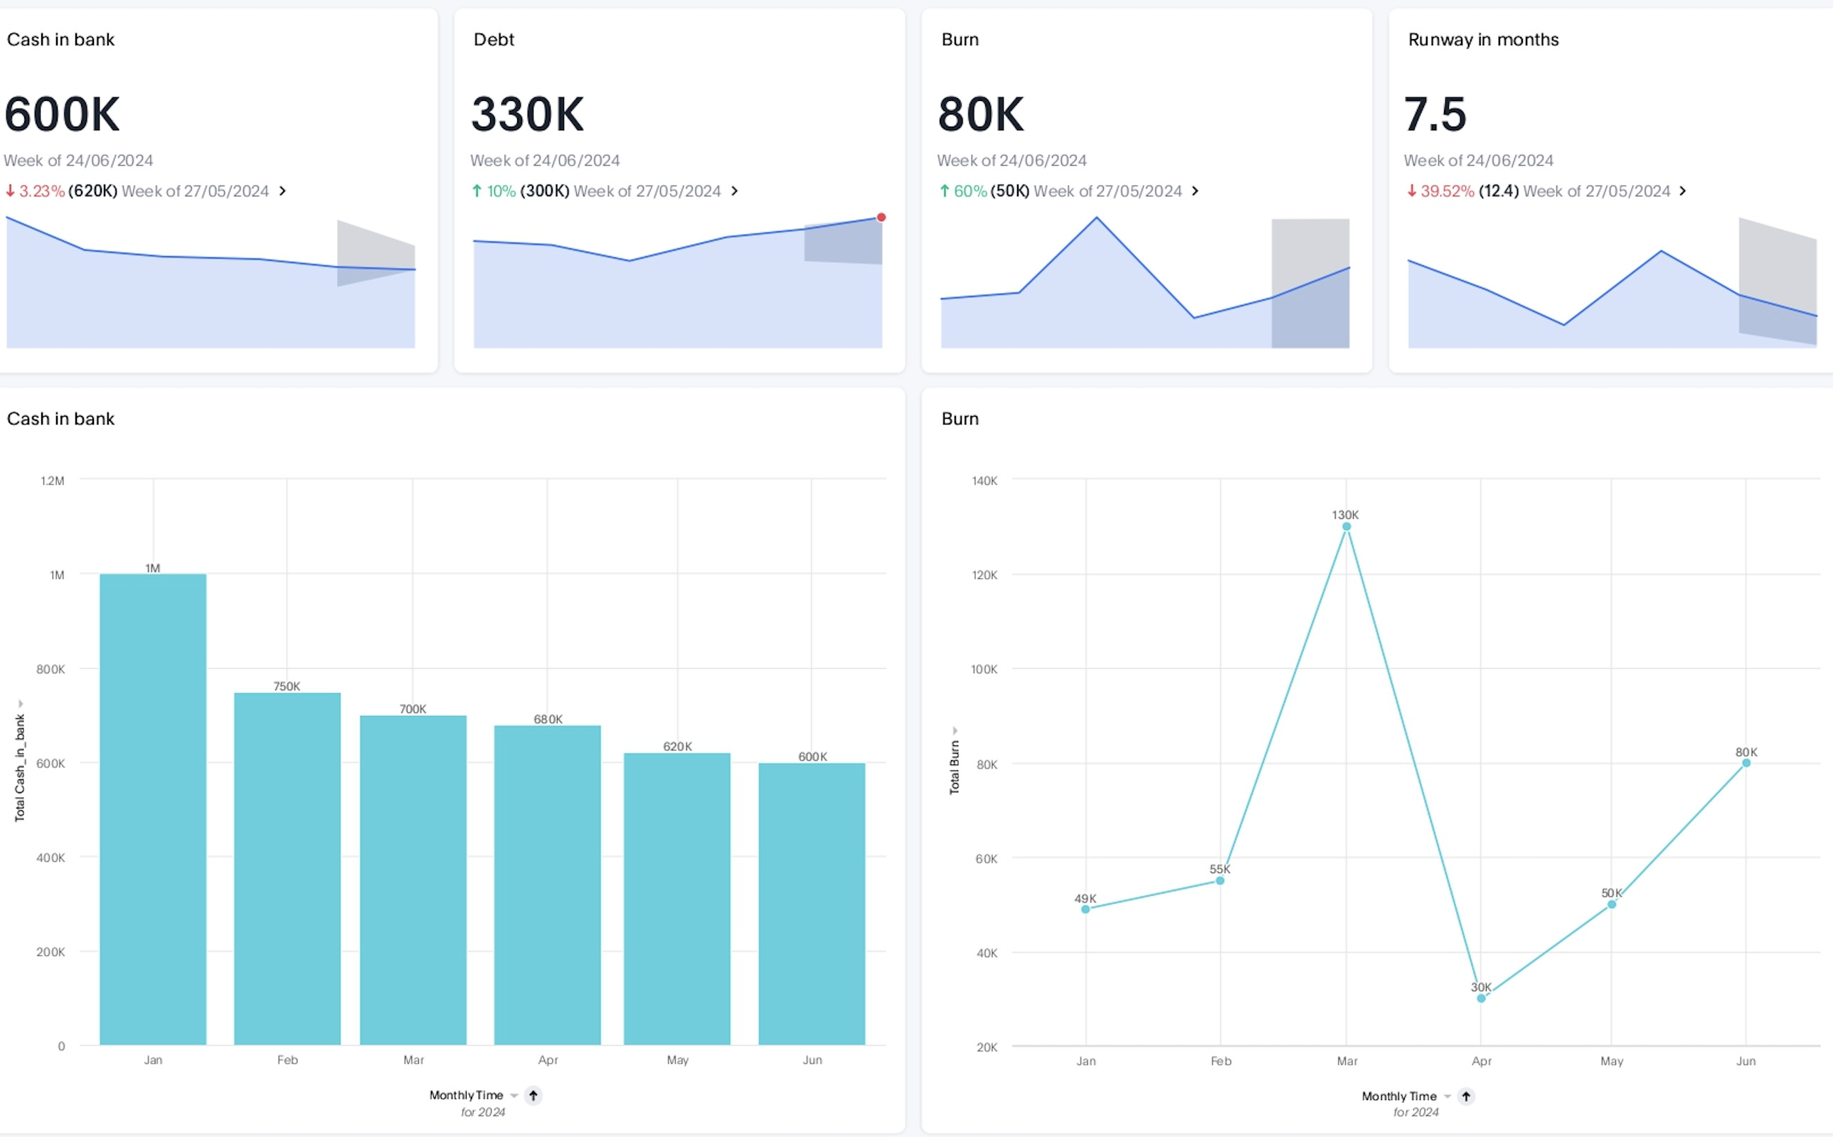Click the Cash in bank KPI card title
The height and width of the screenshot is (1137, 1833).
point(60,39)
